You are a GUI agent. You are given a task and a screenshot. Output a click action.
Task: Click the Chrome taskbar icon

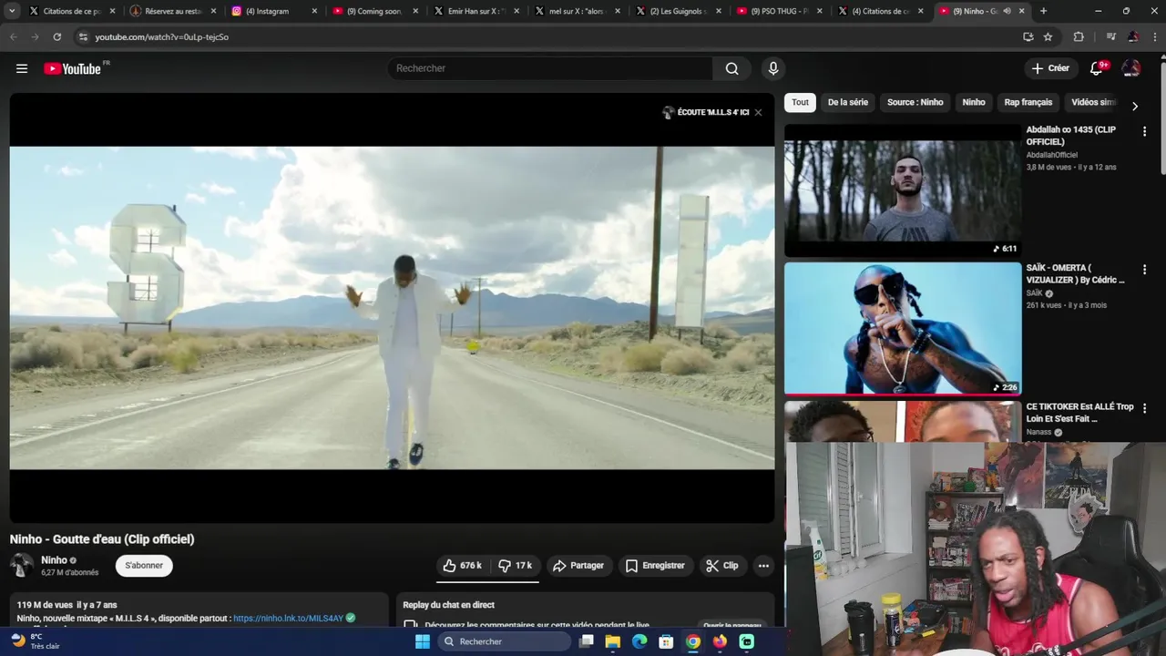pyautogui.click(x=693, y=641)
